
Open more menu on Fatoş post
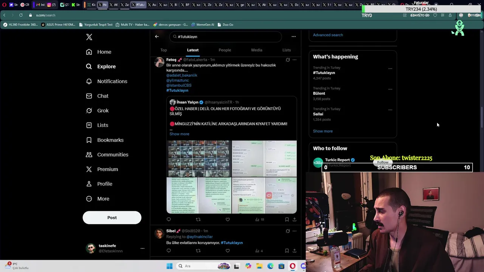(x=295, y=60)
